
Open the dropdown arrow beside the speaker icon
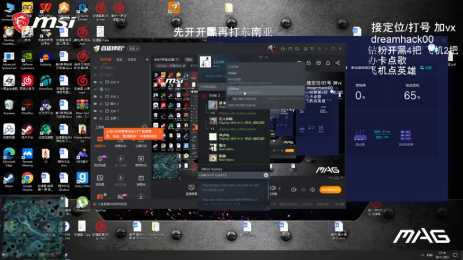point(280,189)
